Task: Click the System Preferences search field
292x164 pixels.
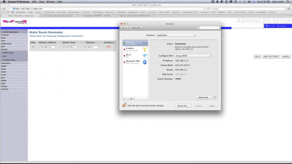Action: (209, 28)
